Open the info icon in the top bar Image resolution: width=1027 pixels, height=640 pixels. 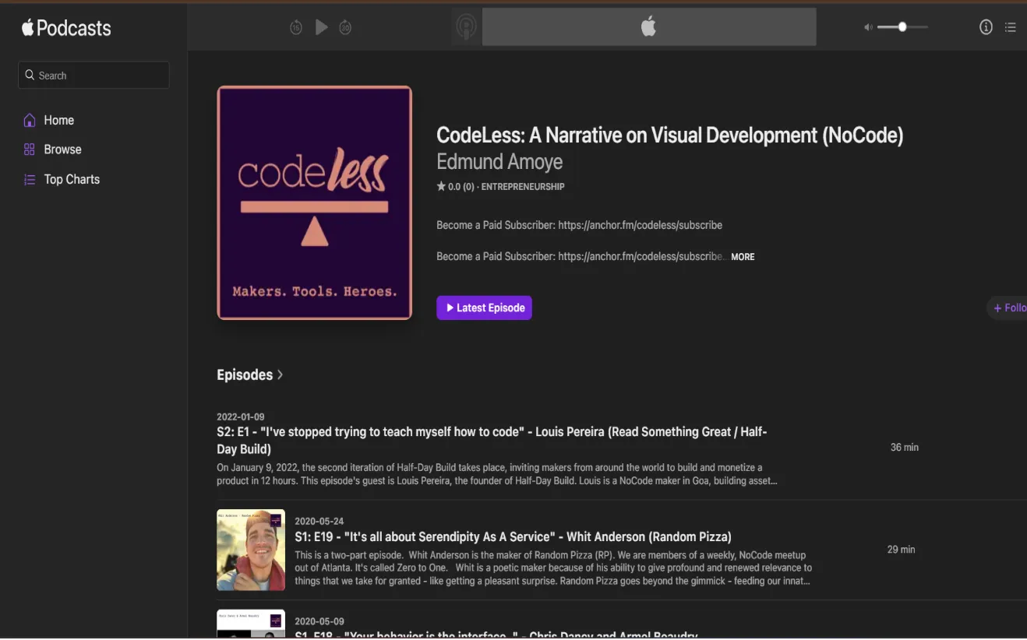click(x=986, y=27)
